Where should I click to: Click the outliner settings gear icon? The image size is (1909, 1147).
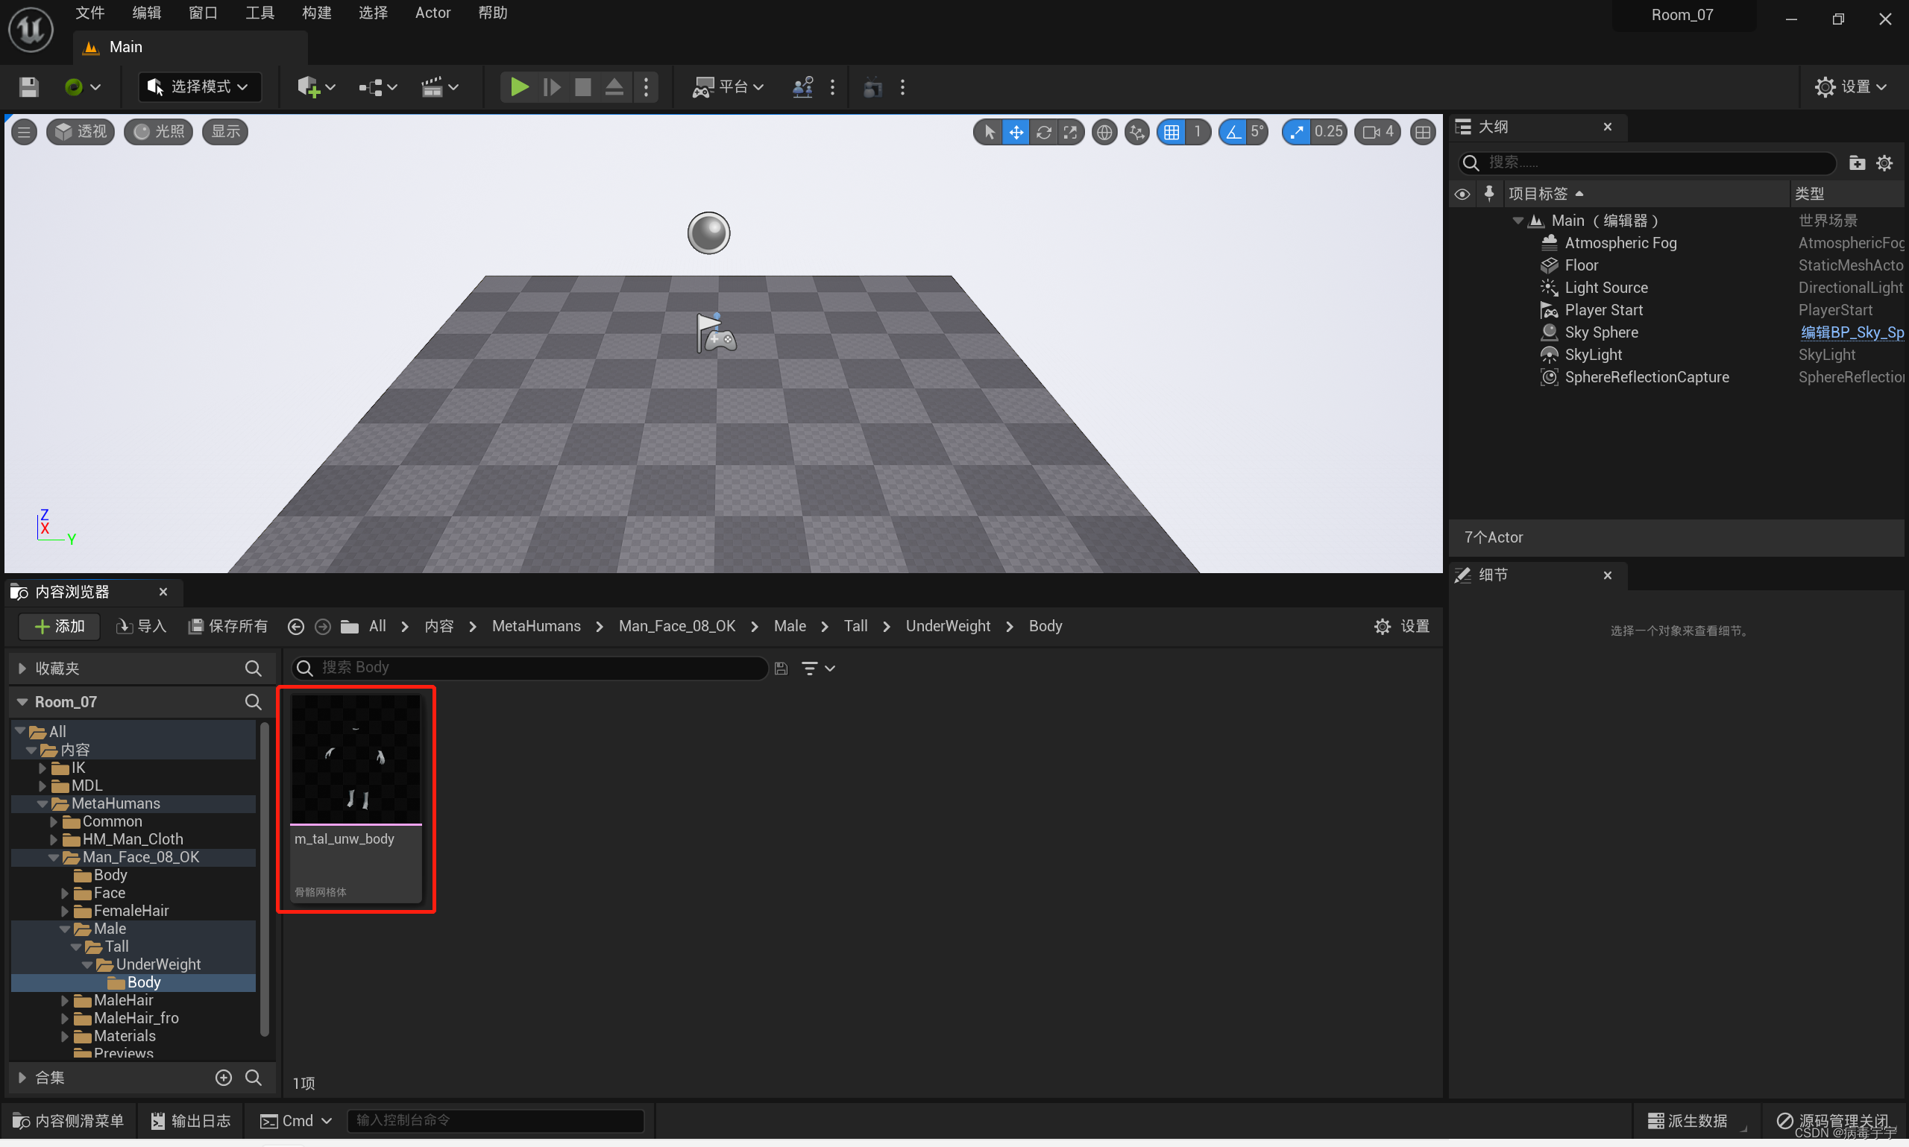(x=1884, y=162)
